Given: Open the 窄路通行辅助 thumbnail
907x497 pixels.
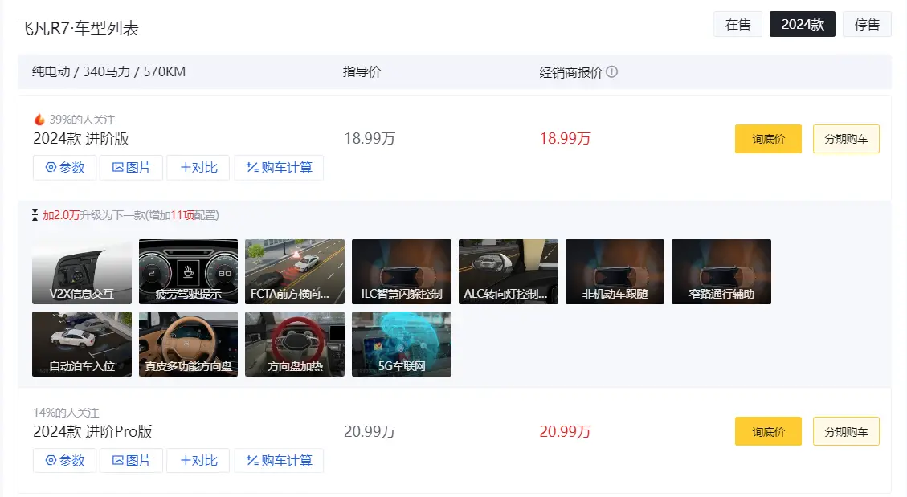Looking at the screenshot, I should 721,271.
